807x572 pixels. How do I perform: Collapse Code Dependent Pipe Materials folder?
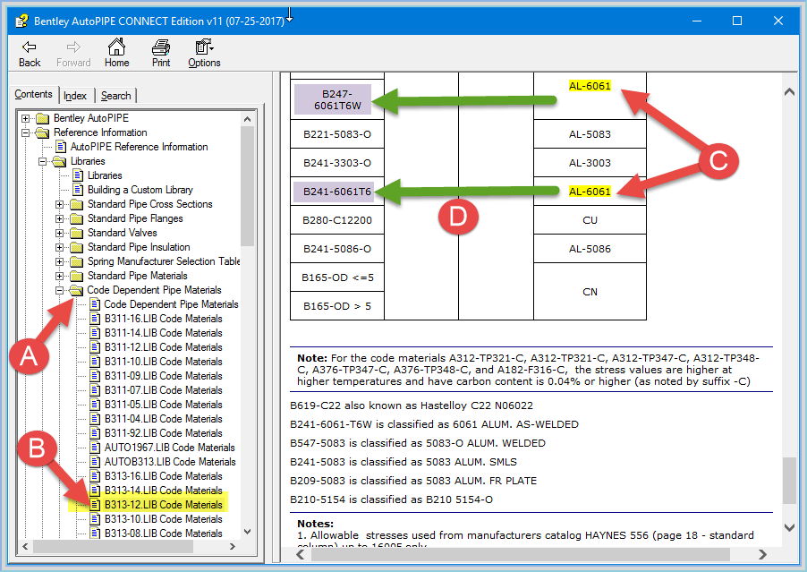click(x=60, y=290)
